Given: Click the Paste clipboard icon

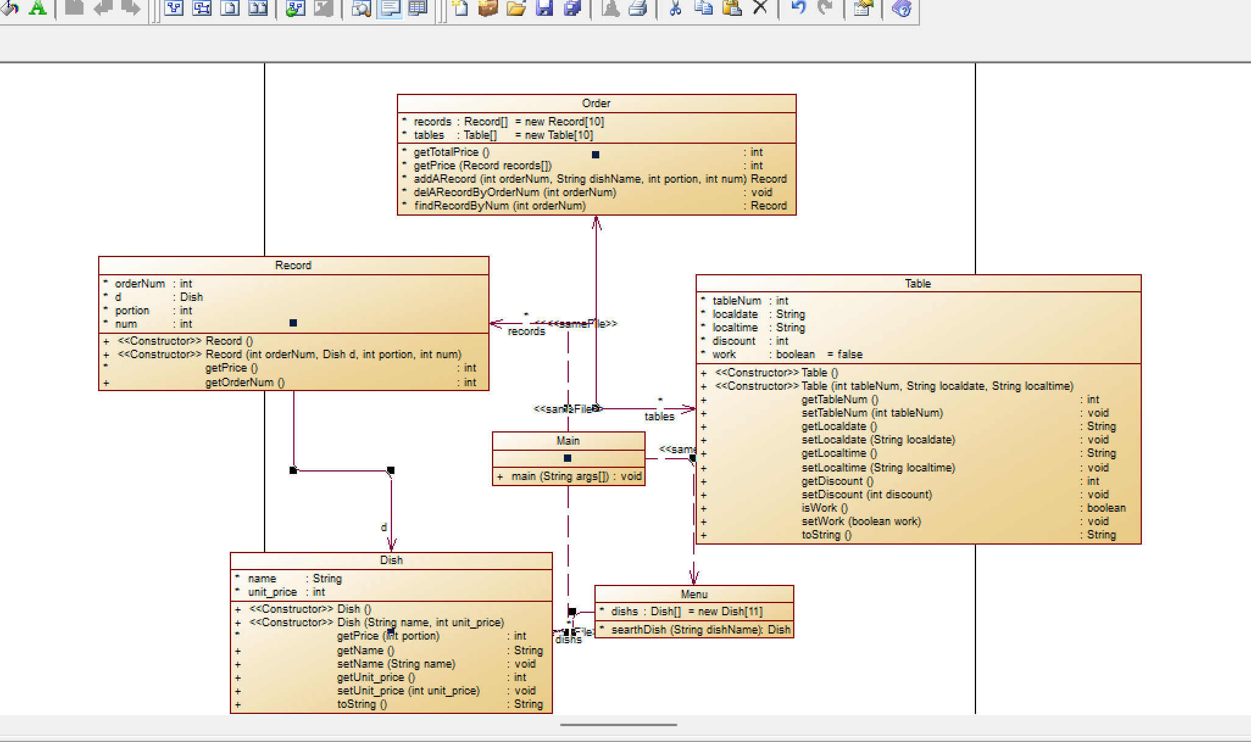Looking at the screenshot, I should click(732, 8).
